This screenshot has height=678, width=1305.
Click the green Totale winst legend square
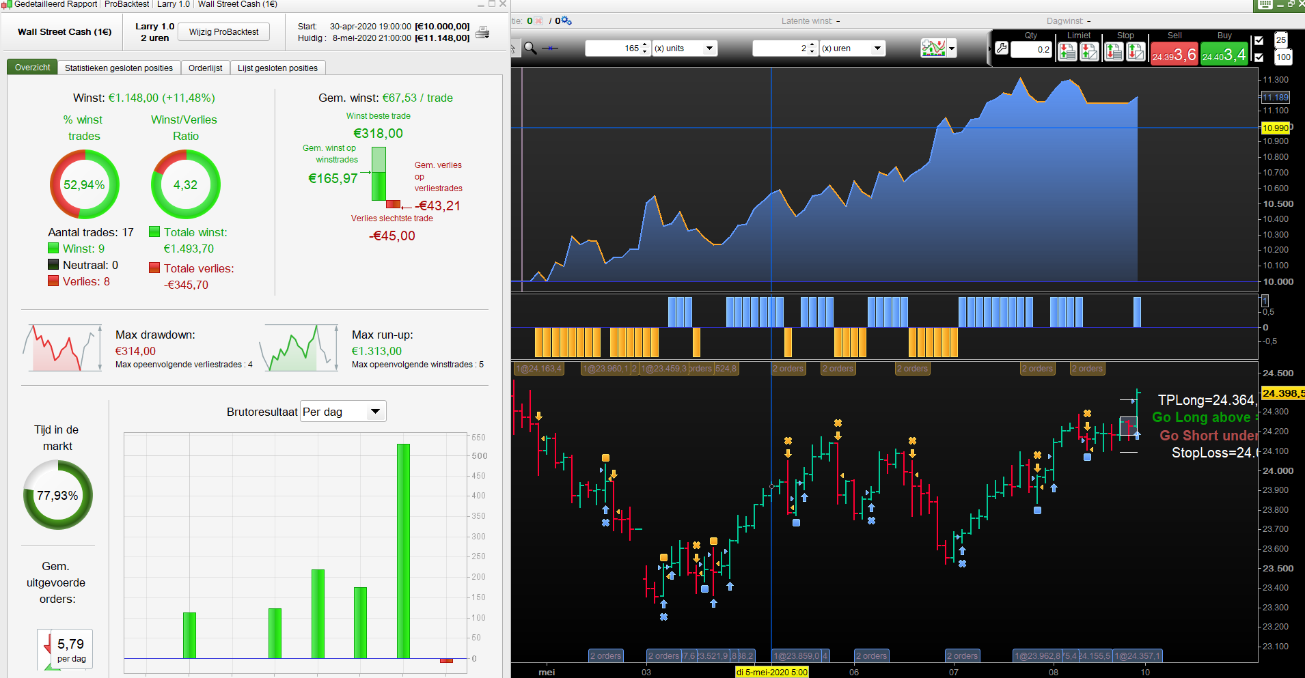154,232
